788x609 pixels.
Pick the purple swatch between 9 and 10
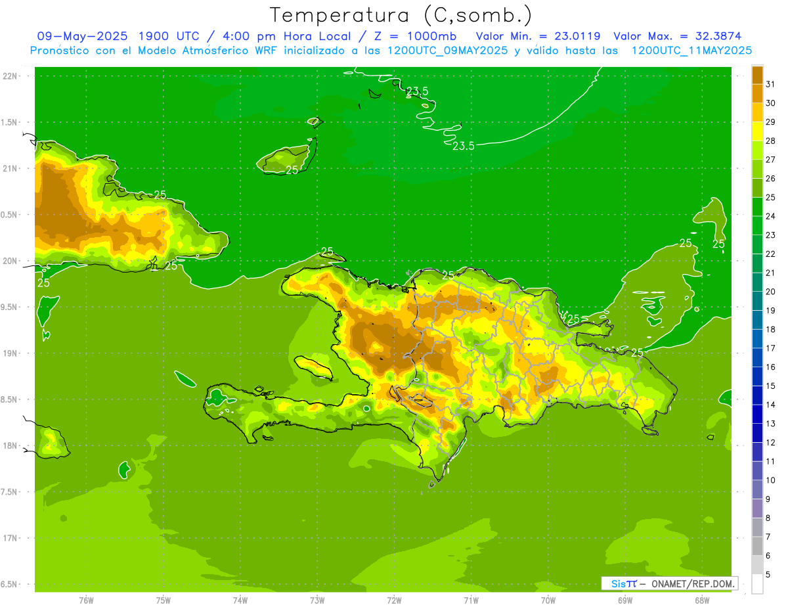(757, 489)
